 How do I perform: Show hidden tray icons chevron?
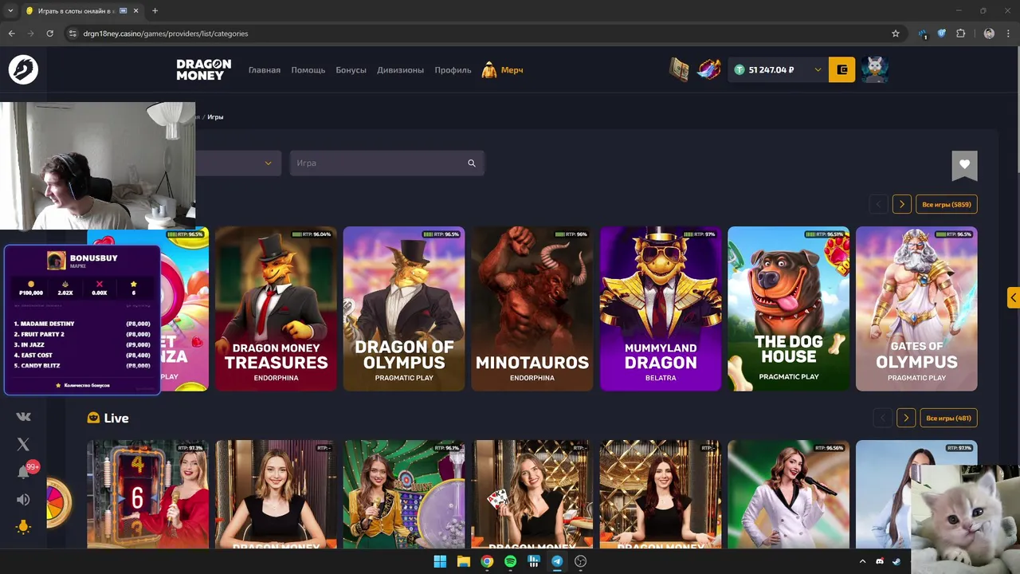pyautogui.click(x=862, y=561)
